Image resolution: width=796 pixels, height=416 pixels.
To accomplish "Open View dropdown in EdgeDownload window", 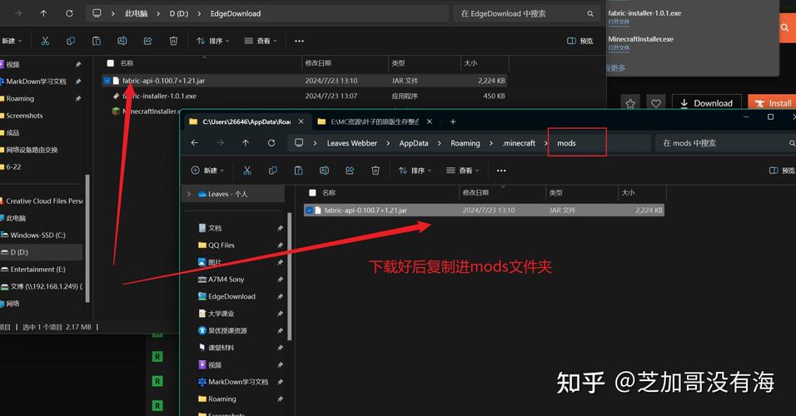I will [261, 41].
